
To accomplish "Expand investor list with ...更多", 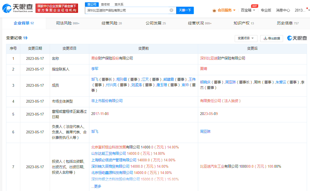I will pos(96,186).
